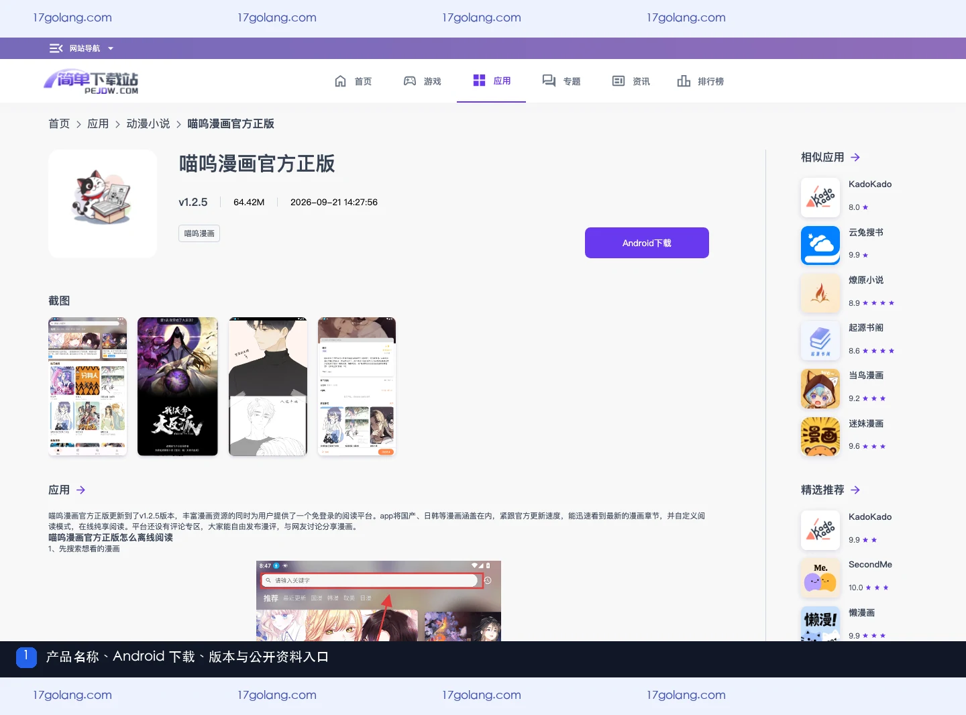Image resolution: width=966 pixels, height=715 pixels.
Task: Click the Android下载 button
Action: [x=647, y=243]
